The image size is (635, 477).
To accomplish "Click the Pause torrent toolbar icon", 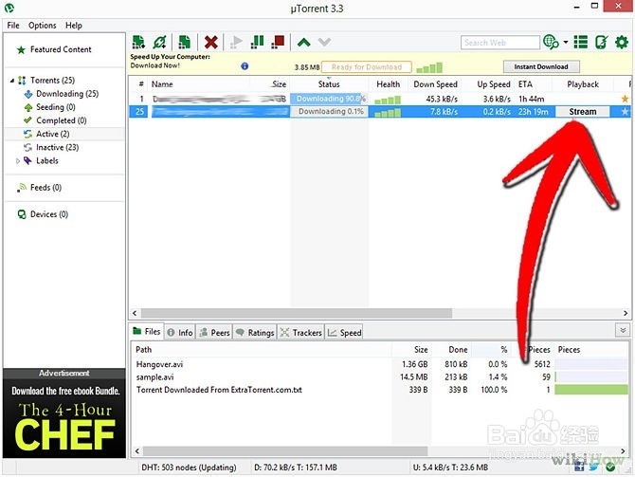I will pyautogui.click(x=257, y=42).
